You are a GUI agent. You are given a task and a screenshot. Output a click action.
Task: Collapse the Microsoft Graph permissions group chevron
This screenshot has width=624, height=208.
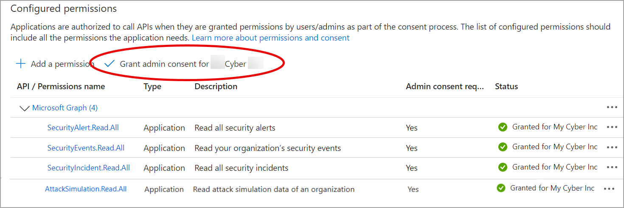pyautogui.click(x=25, y=108)
